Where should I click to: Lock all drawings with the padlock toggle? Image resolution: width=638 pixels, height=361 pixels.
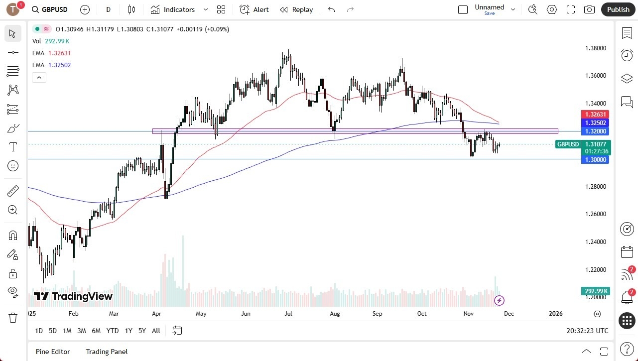tap(13, 273)
